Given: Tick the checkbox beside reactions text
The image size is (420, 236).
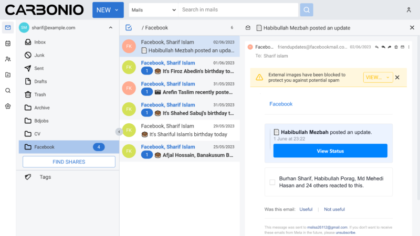Looking at the screenshot, I should click(272, 182).
